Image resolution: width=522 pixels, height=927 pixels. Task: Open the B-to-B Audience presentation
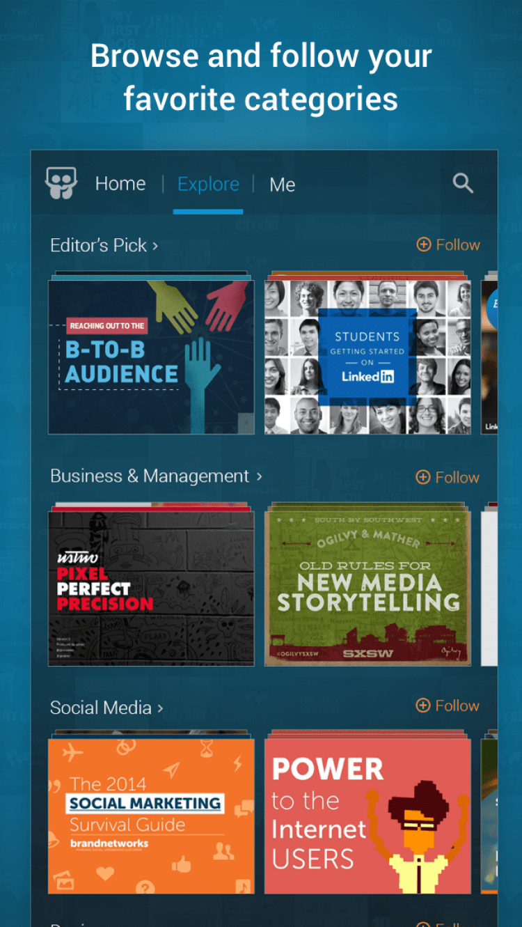151,357
